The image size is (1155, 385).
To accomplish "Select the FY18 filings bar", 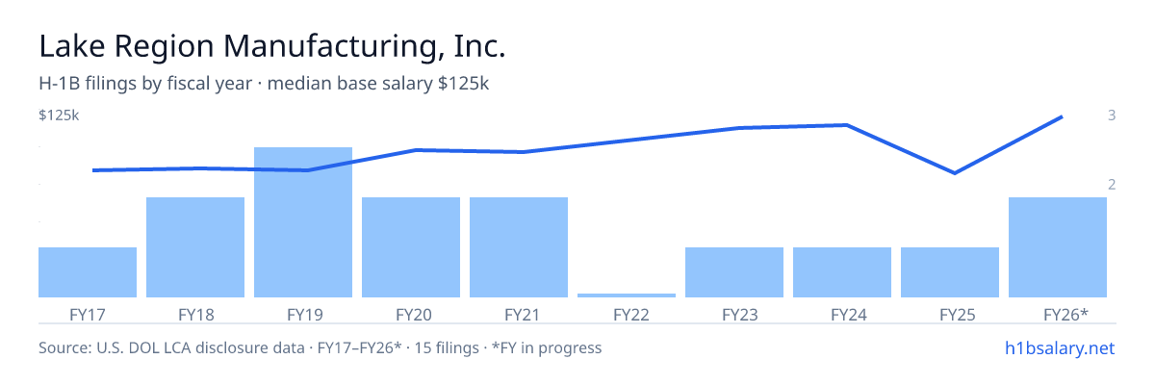I will point(195,247).
